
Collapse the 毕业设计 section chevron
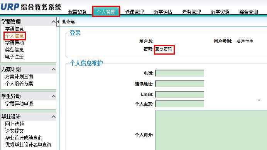coord(54,117)
